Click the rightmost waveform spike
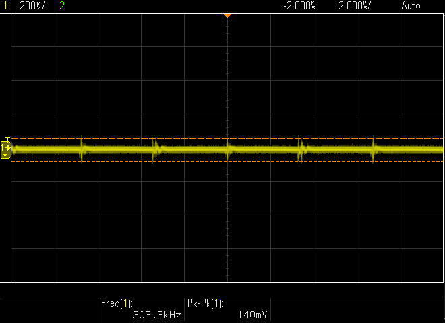445x323 pixels. pos(373,149)
